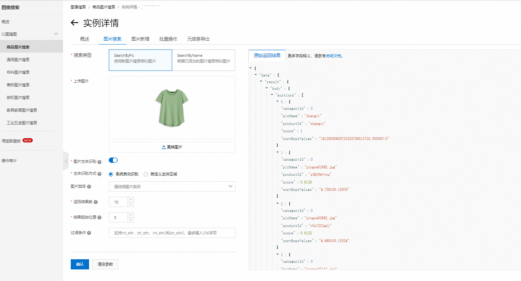
Task: Select the 自定义主体区域 radio option
Action: coord(146,174)
